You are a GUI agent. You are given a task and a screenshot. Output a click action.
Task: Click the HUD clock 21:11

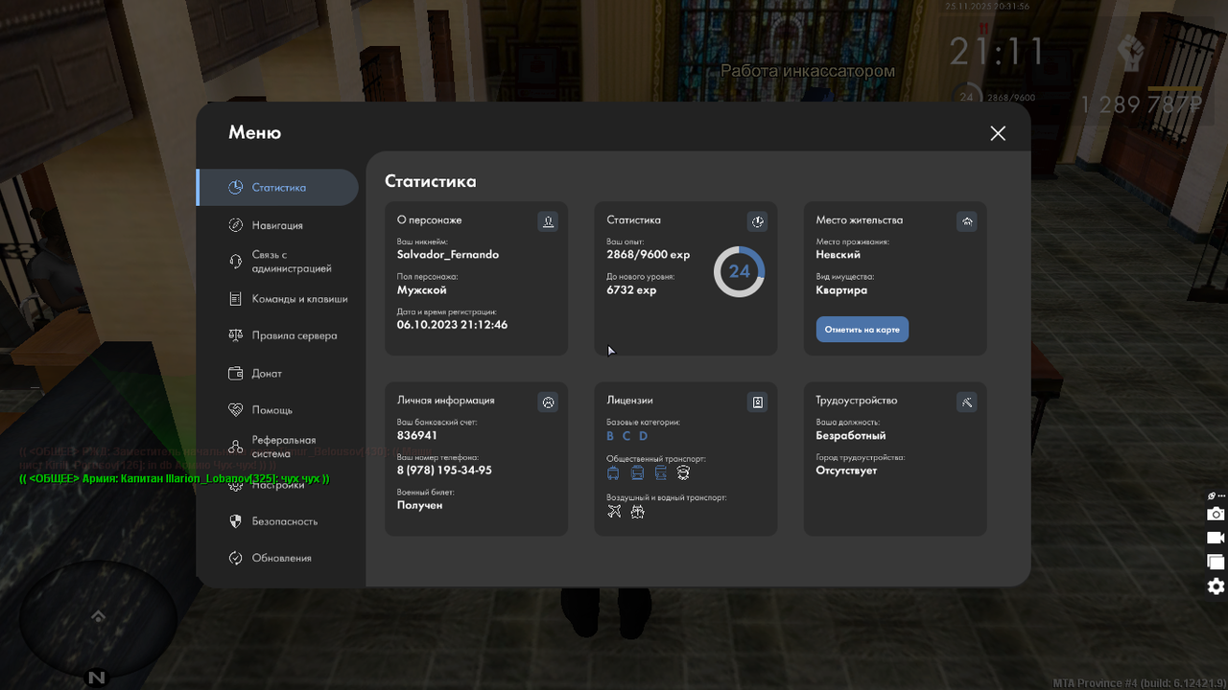[998, 52]
